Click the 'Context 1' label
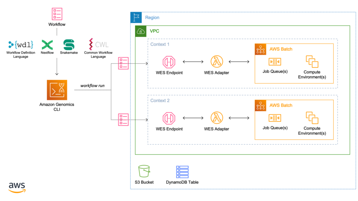 [x=160, y=44]
